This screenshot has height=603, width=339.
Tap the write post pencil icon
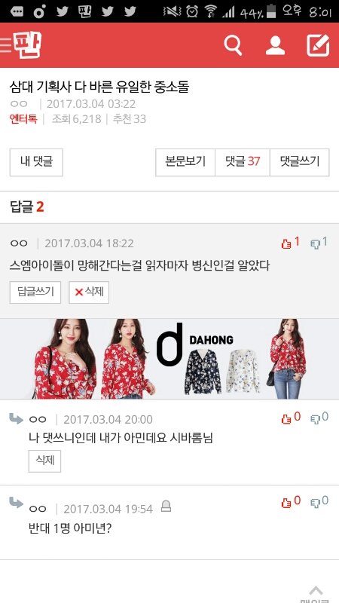[x=318, y=45]
